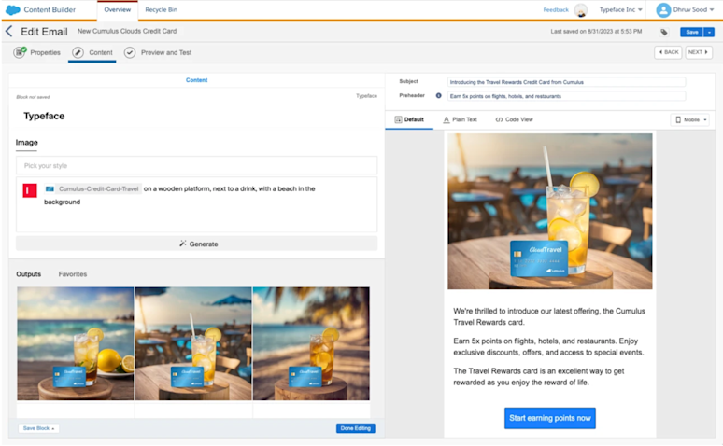Select the Outputs tab
The height and width of the screenshot is (446, 723).
(29, 274)
